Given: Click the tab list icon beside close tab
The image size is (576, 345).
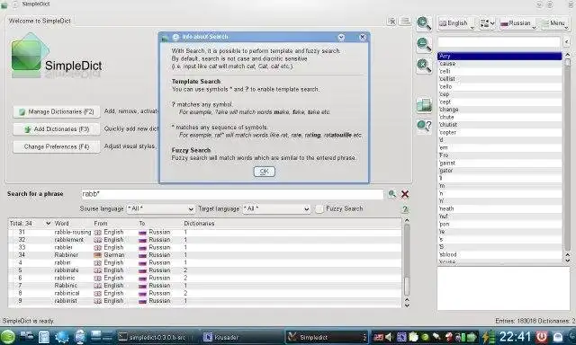Looking at the screenshot, I should [405, 22].
